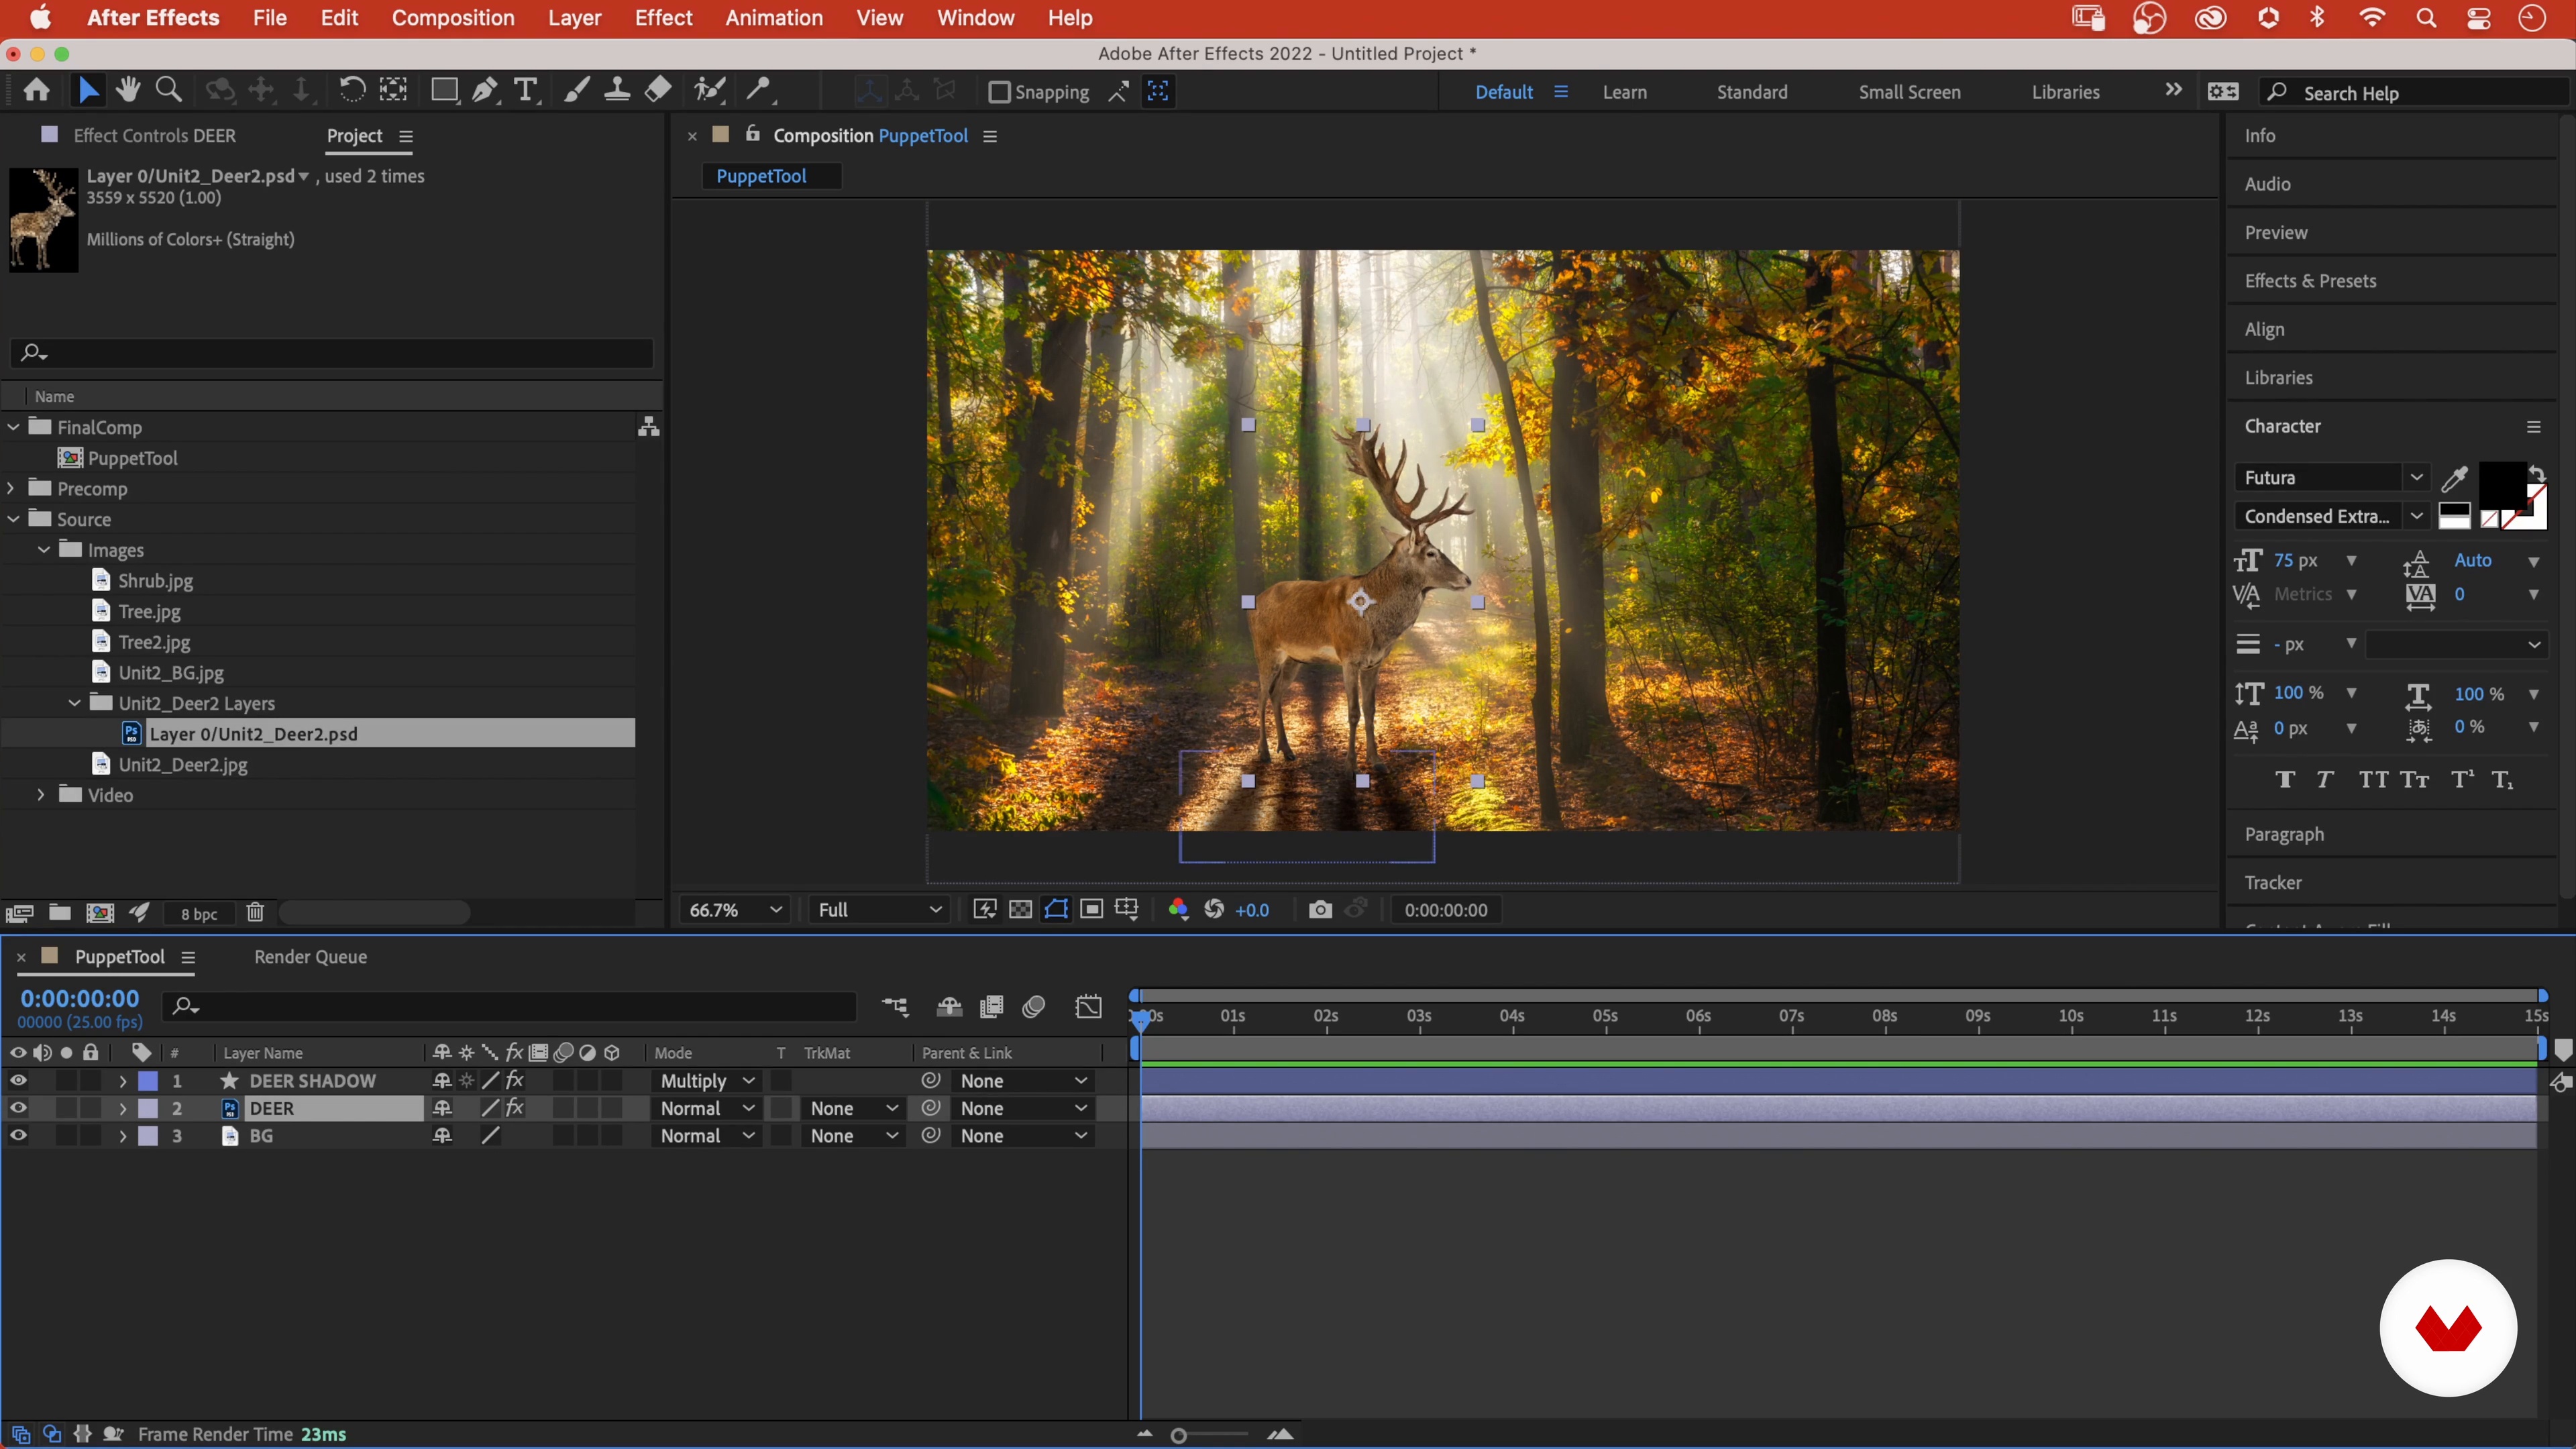Select the Pen tool in toolbar

tap(485, 91)
